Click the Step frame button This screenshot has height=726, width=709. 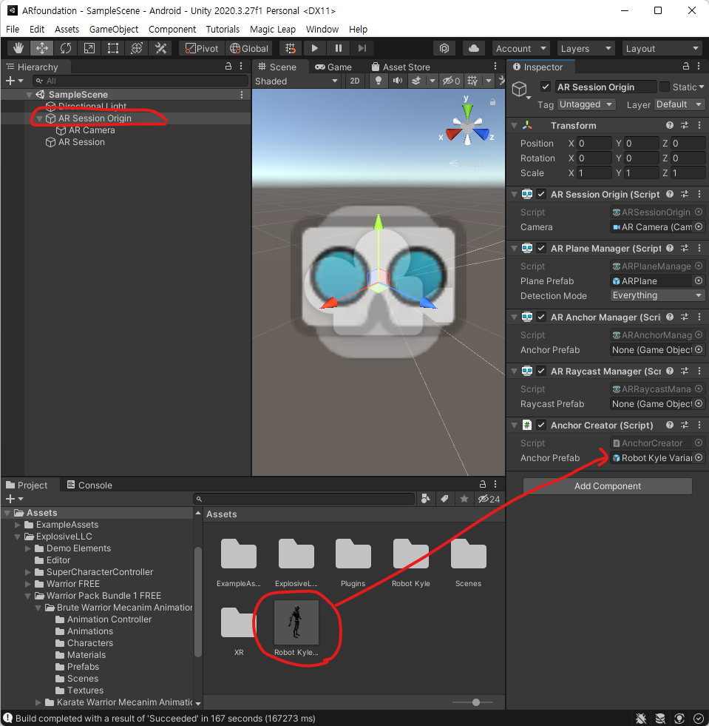[x=362, y=48]
